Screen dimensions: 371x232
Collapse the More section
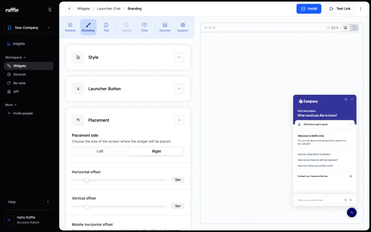pos(11,105)
